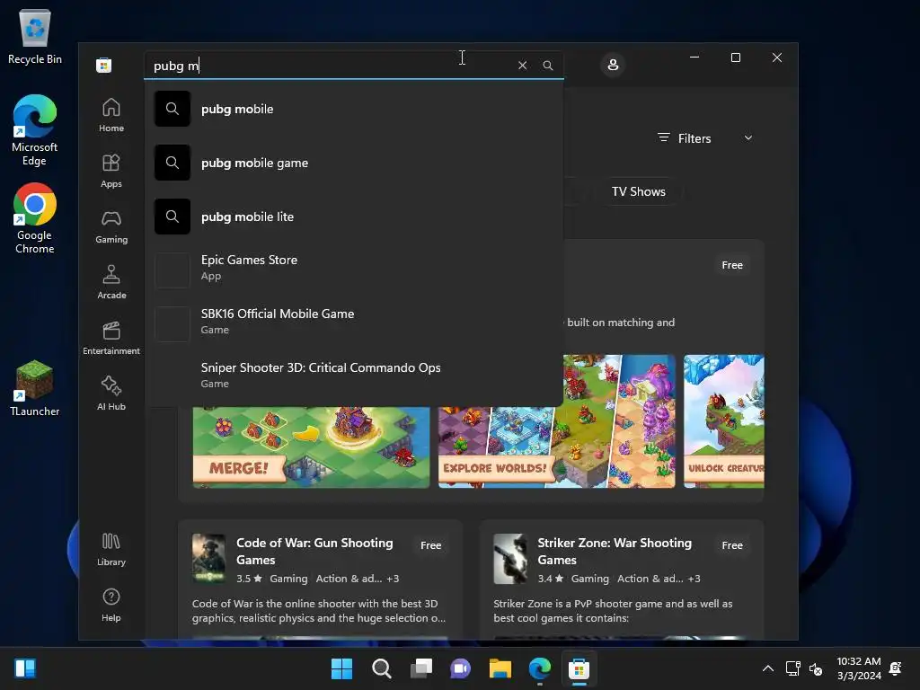
Task: Open the Recycle Bin desktop icon
Action: click(35, 36)
